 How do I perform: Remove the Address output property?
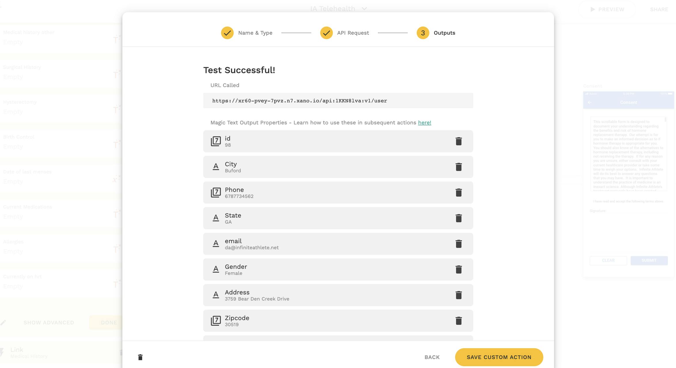tap(459, 295)
